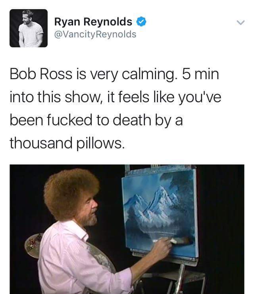Open Ryan Reynolds' profile avatar picture
The image size is (254, 294).
[29, 28]
